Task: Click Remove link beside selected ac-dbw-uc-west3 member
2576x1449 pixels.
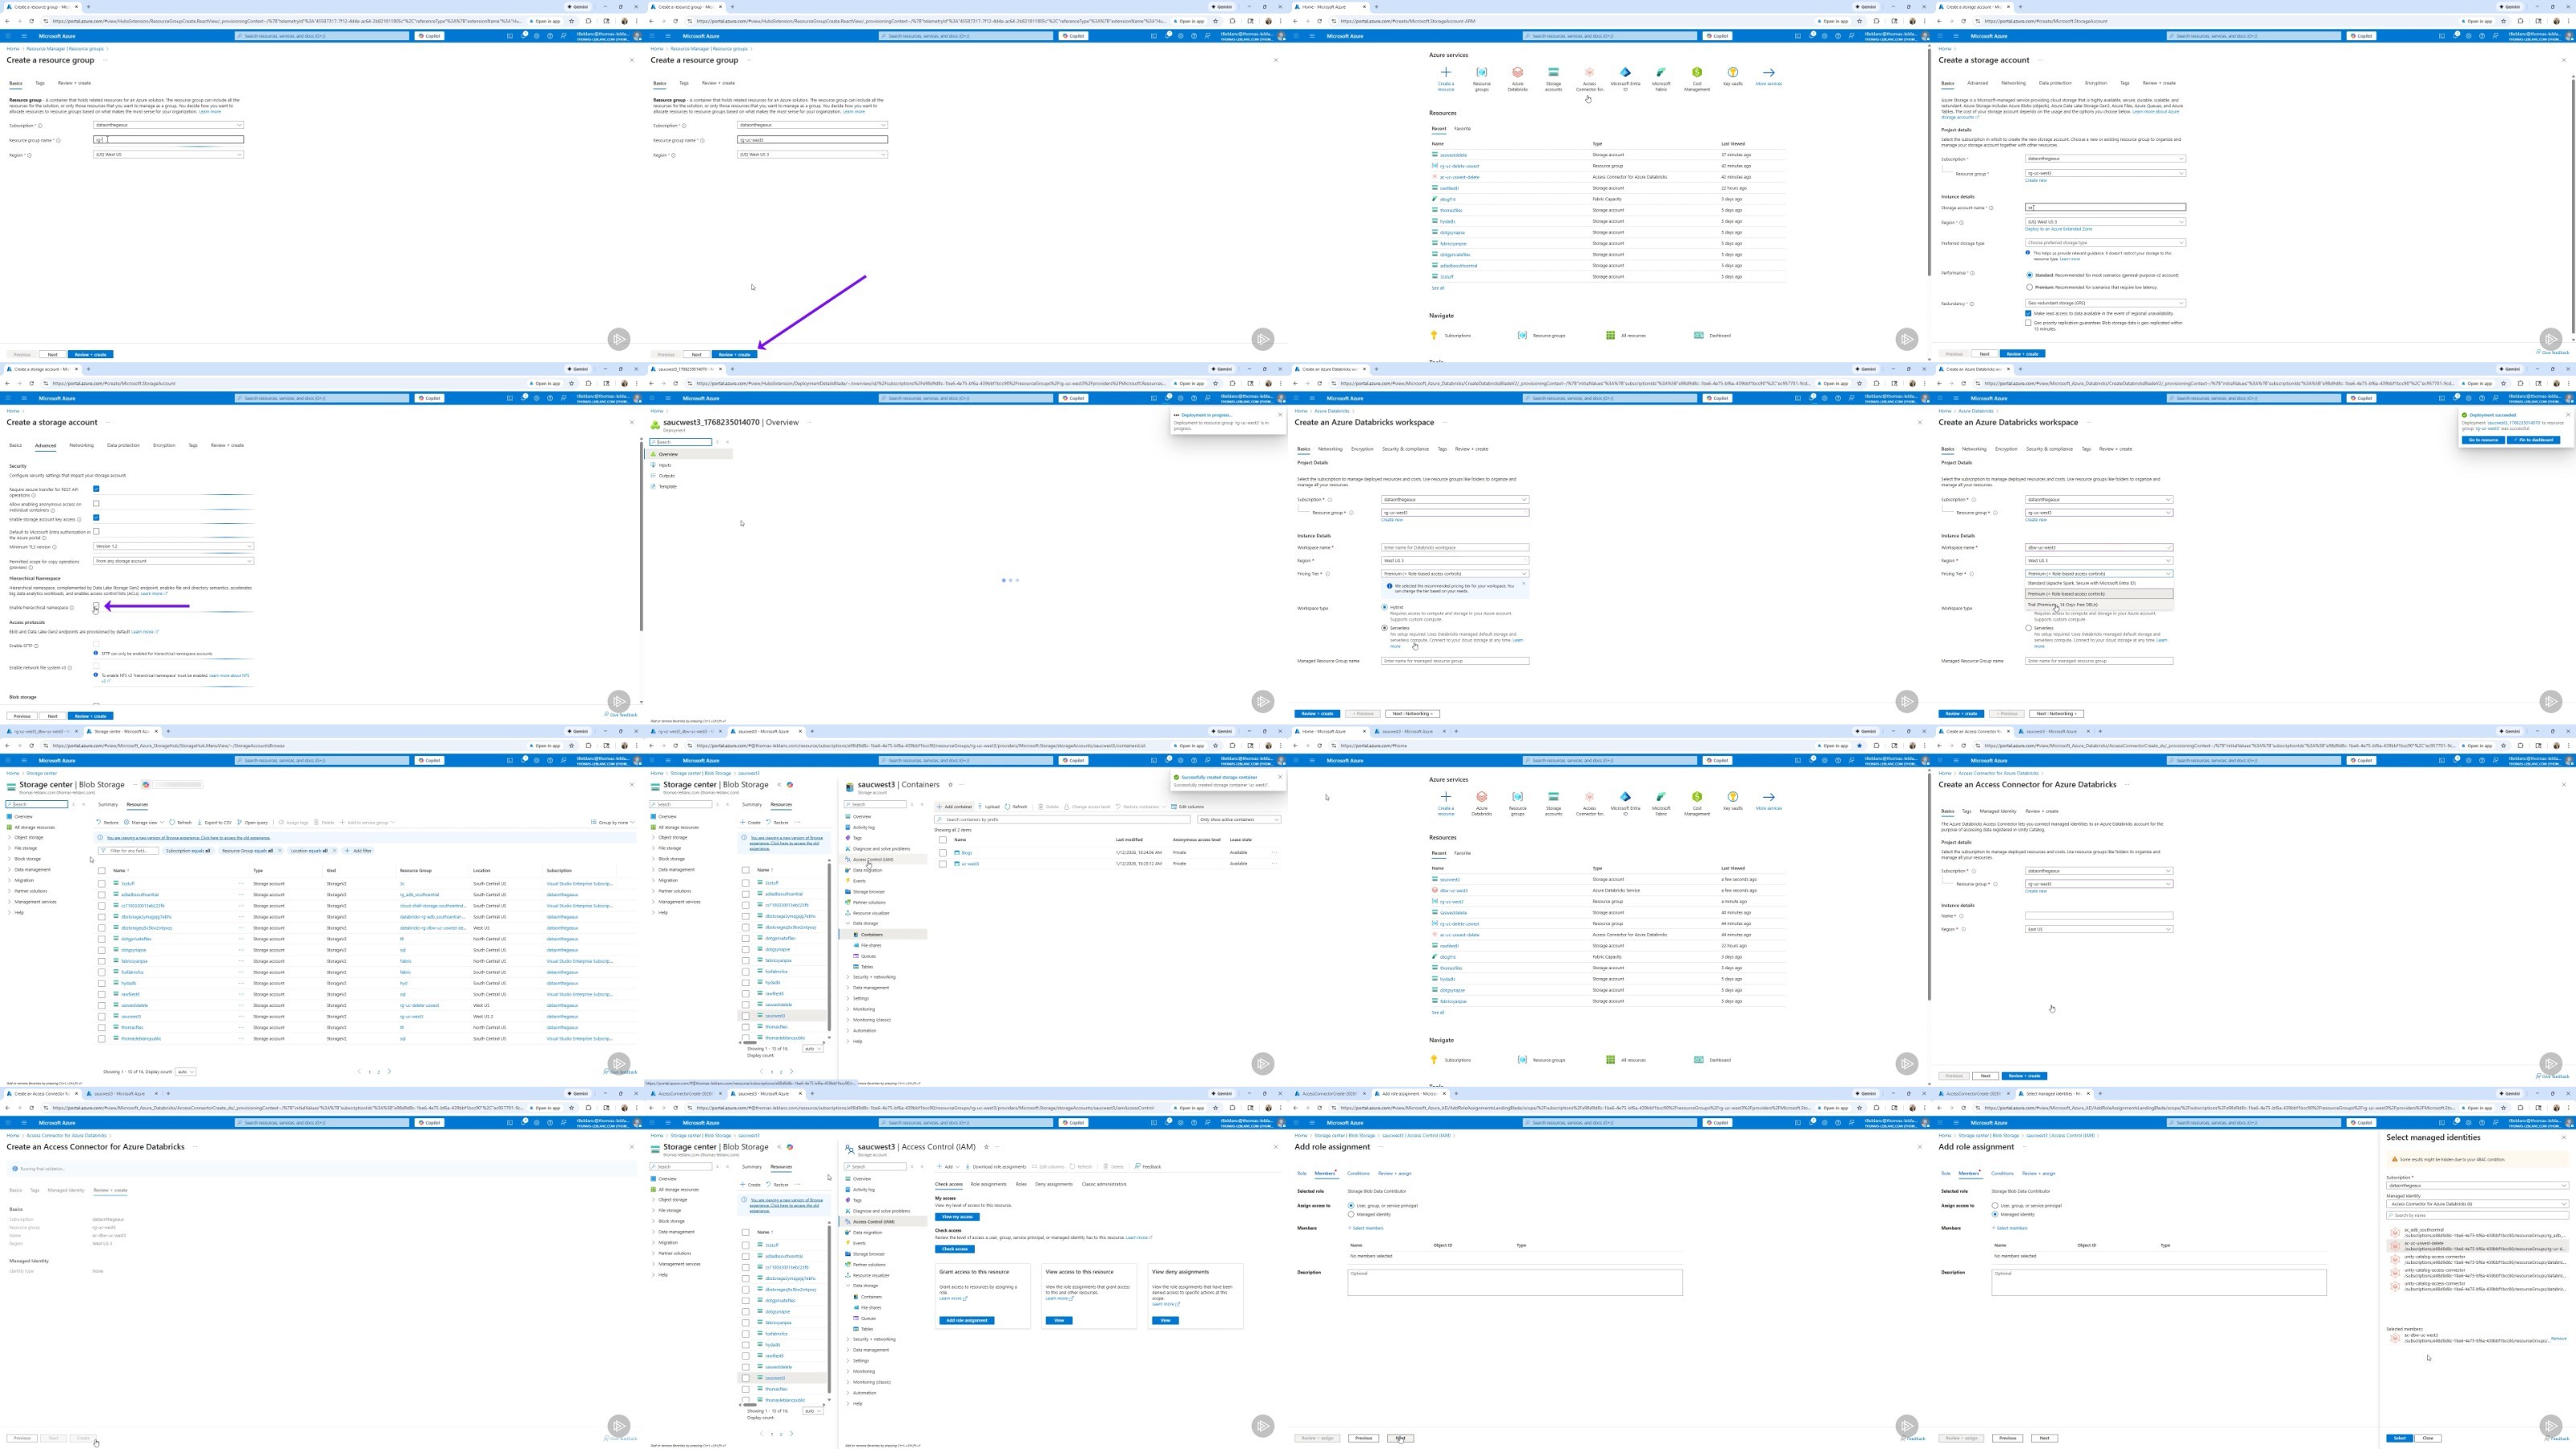Action: click(2558, 1338)
